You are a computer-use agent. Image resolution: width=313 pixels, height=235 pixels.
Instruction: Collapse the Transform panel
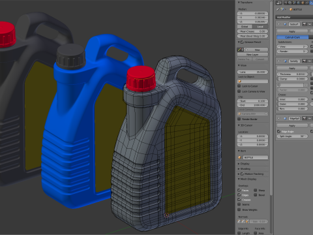pyautogui.click(x=239, y=3)
